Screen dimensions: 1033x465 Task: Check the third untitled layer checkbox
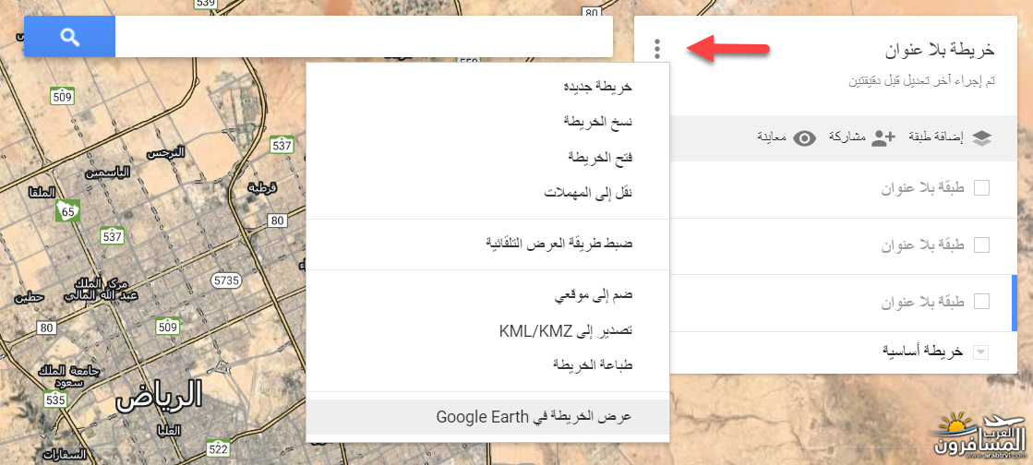[982, 301]
